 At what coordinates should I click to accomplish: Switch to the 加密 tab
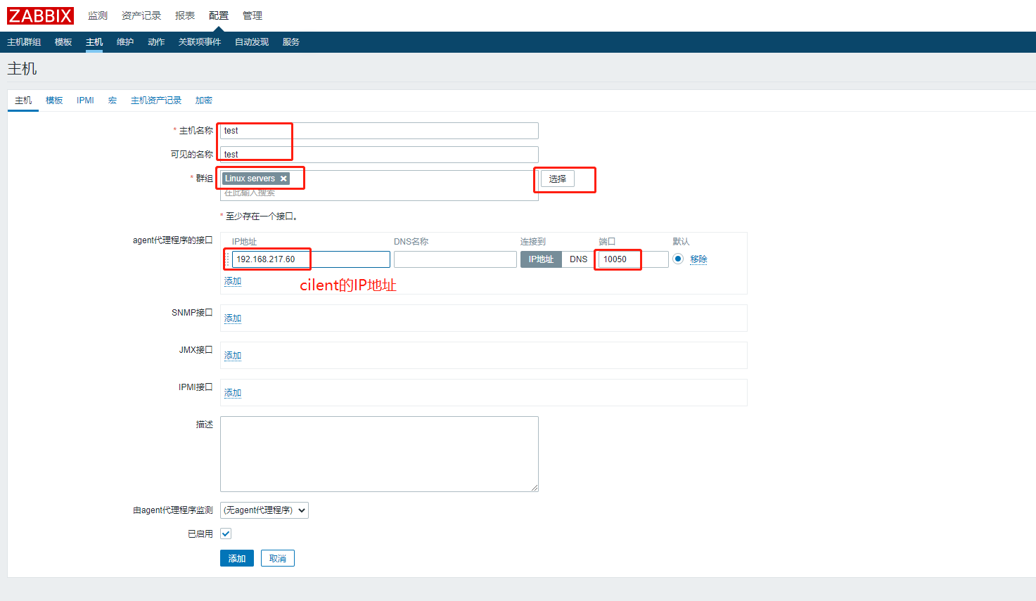click(204, 101)
